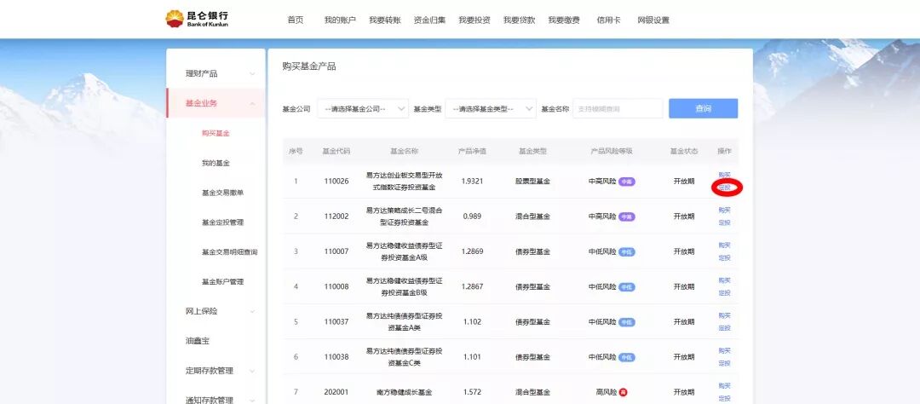Expand the 定期存款管理 sidebar section

pos(216,371)
